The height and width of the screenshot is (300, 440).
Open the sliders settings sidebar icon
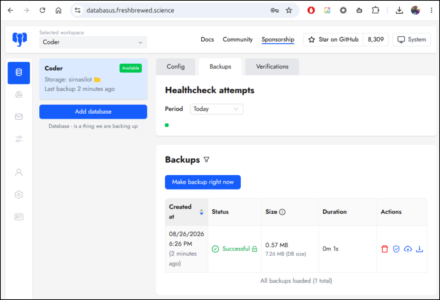tap(19, 139)
